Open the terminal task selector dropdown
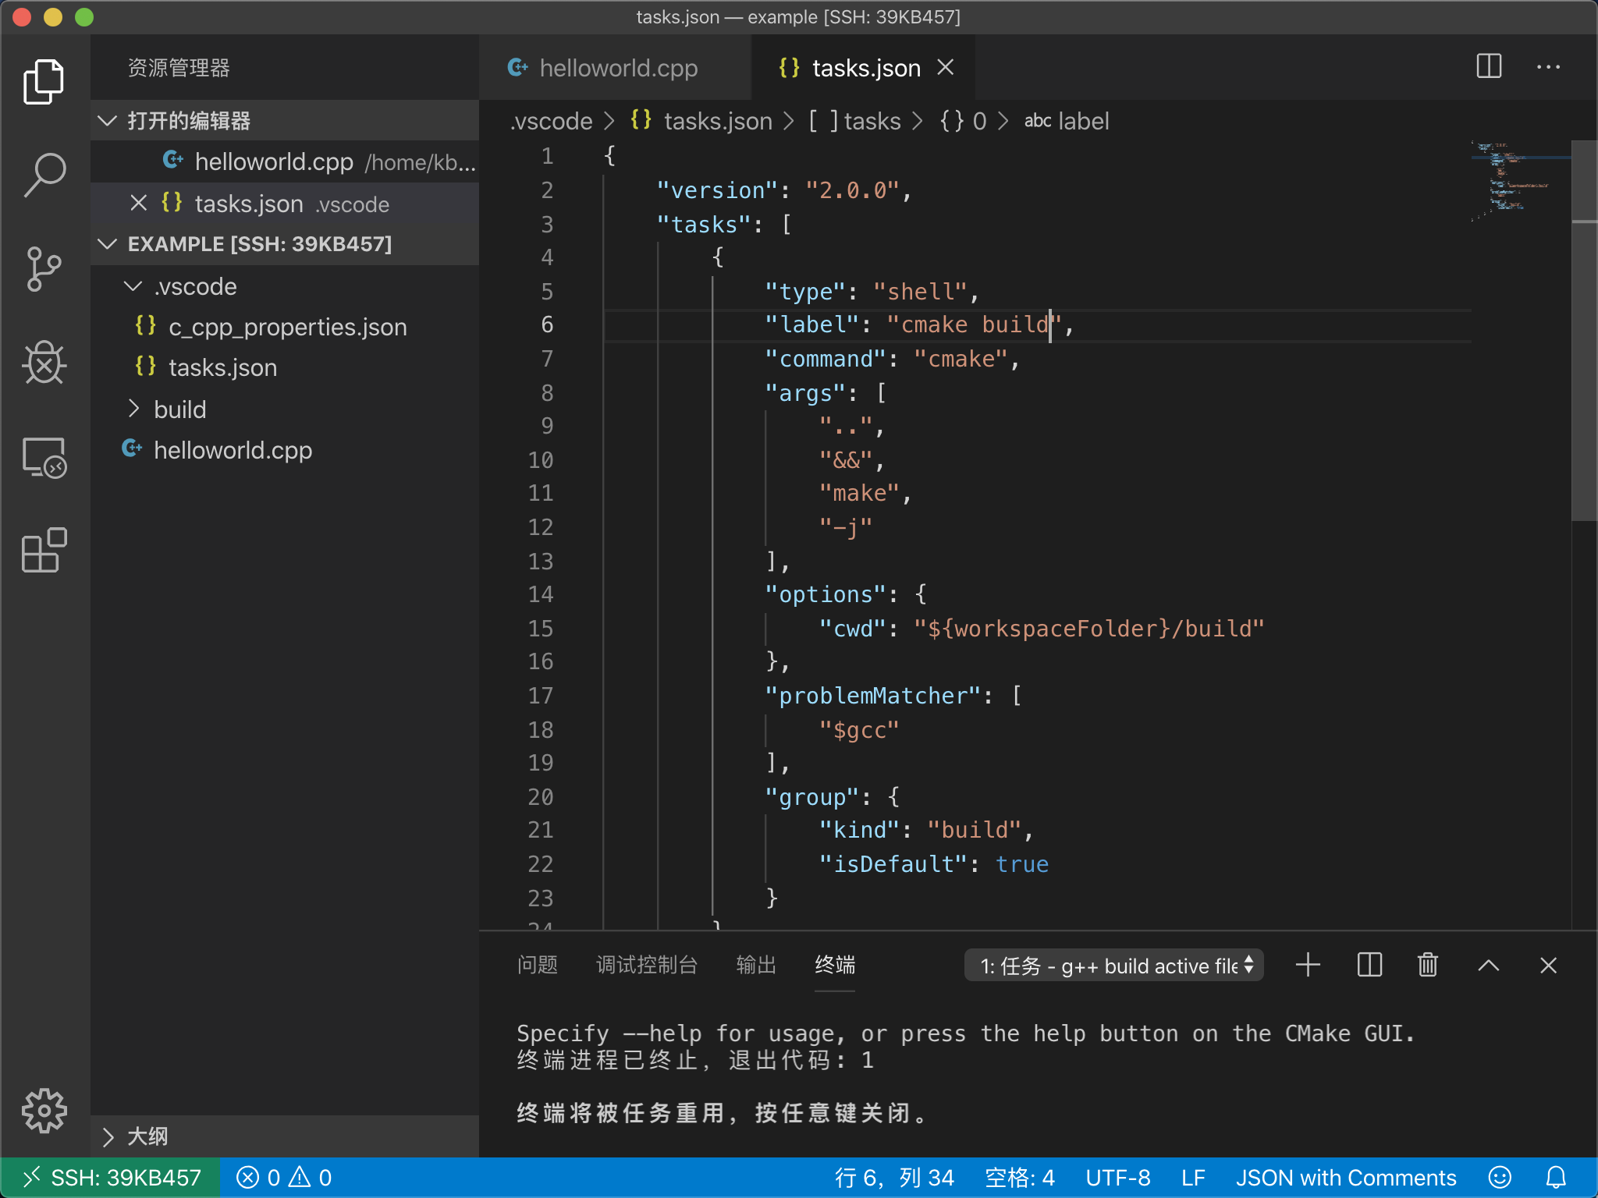 (1113, 966)
